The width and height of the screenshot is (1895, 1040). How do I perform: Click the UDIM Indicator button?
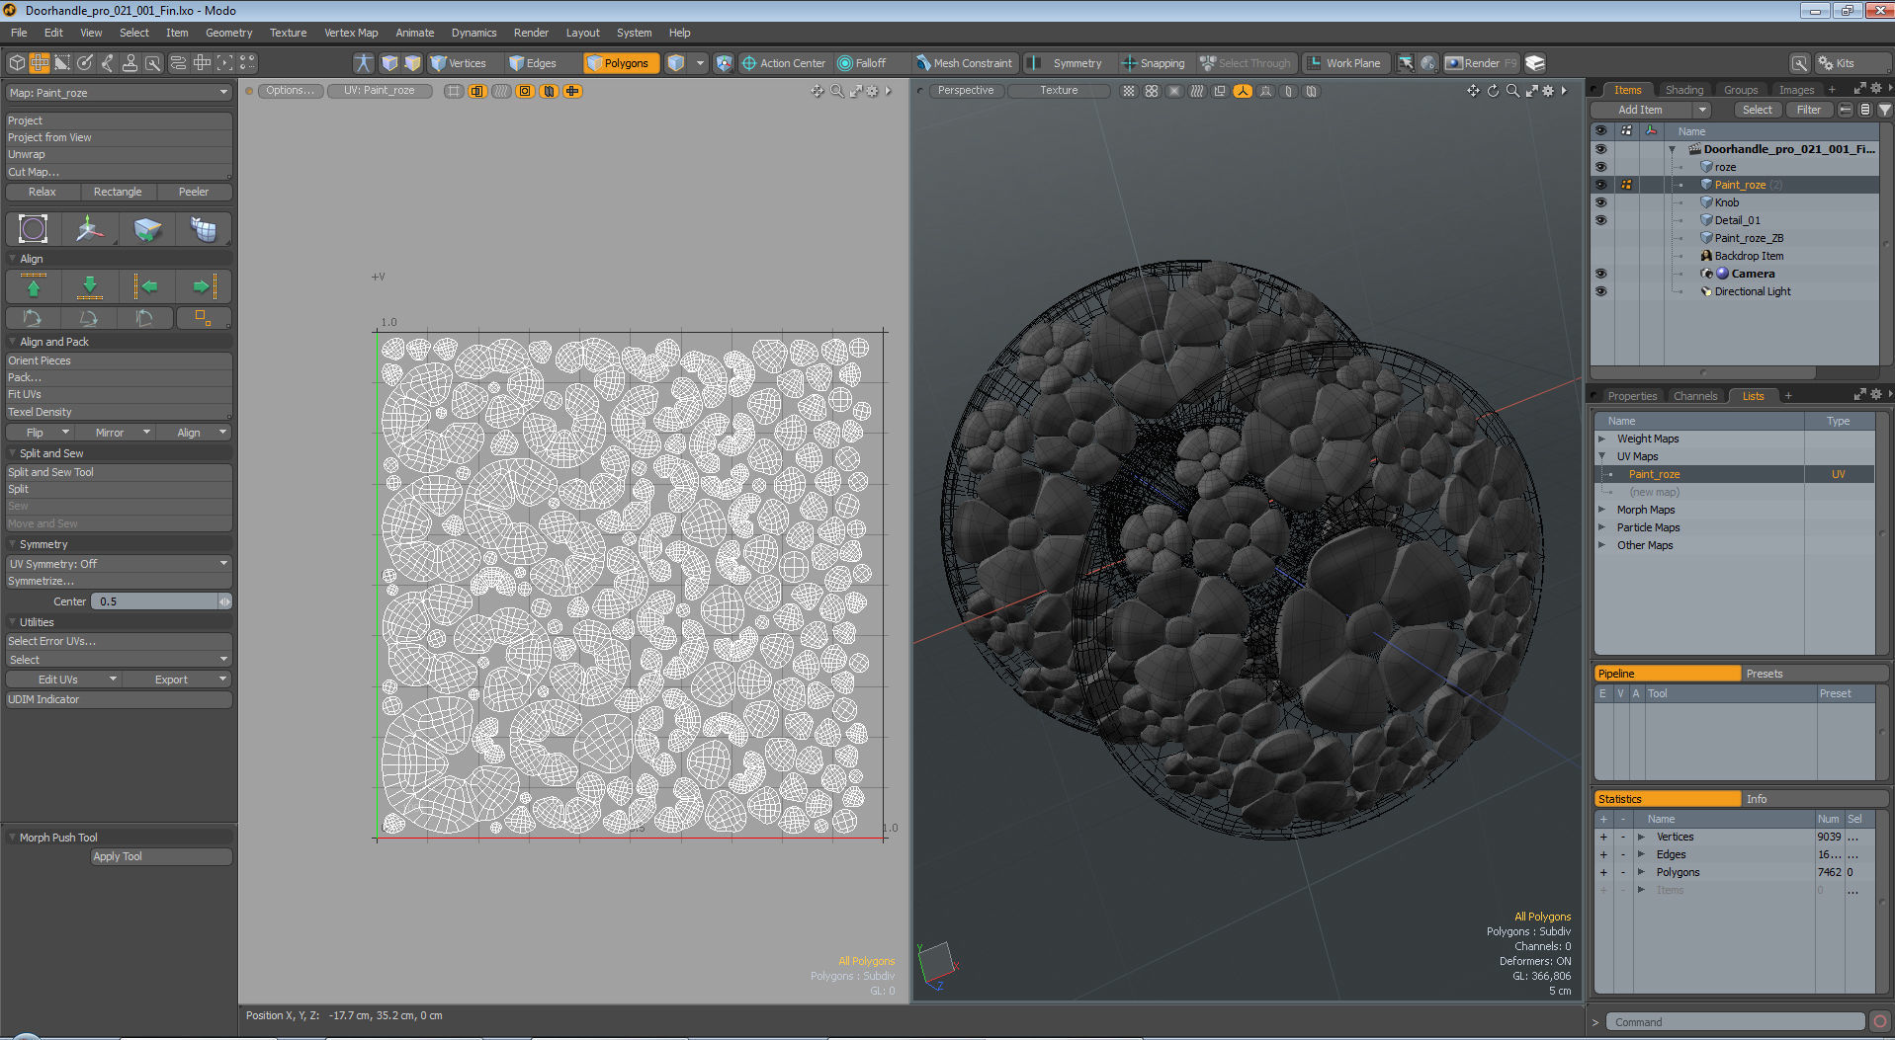coord(119,699)
